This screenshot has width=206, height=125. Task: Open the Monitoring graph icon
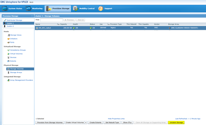click(28, 8)
